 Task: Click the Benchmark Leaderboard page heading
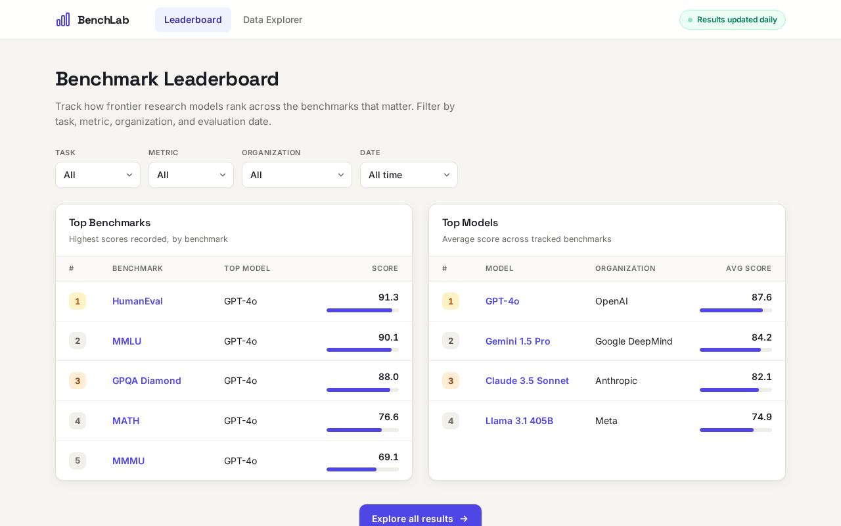pyautogui.click(x=168, y=79)
